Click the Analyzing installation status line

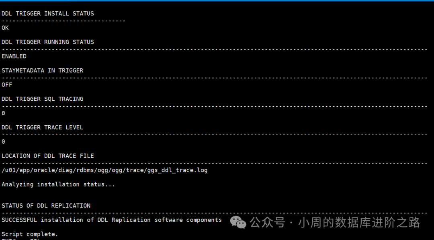tap(58, 184)
